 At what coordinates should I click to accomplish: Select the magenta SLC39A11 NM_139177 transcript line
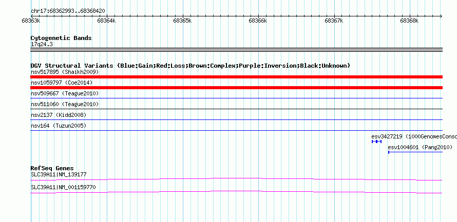236,179
